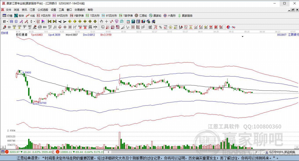
Task: Select the crosshair cursor tool
Action: [x=106, y=22]
